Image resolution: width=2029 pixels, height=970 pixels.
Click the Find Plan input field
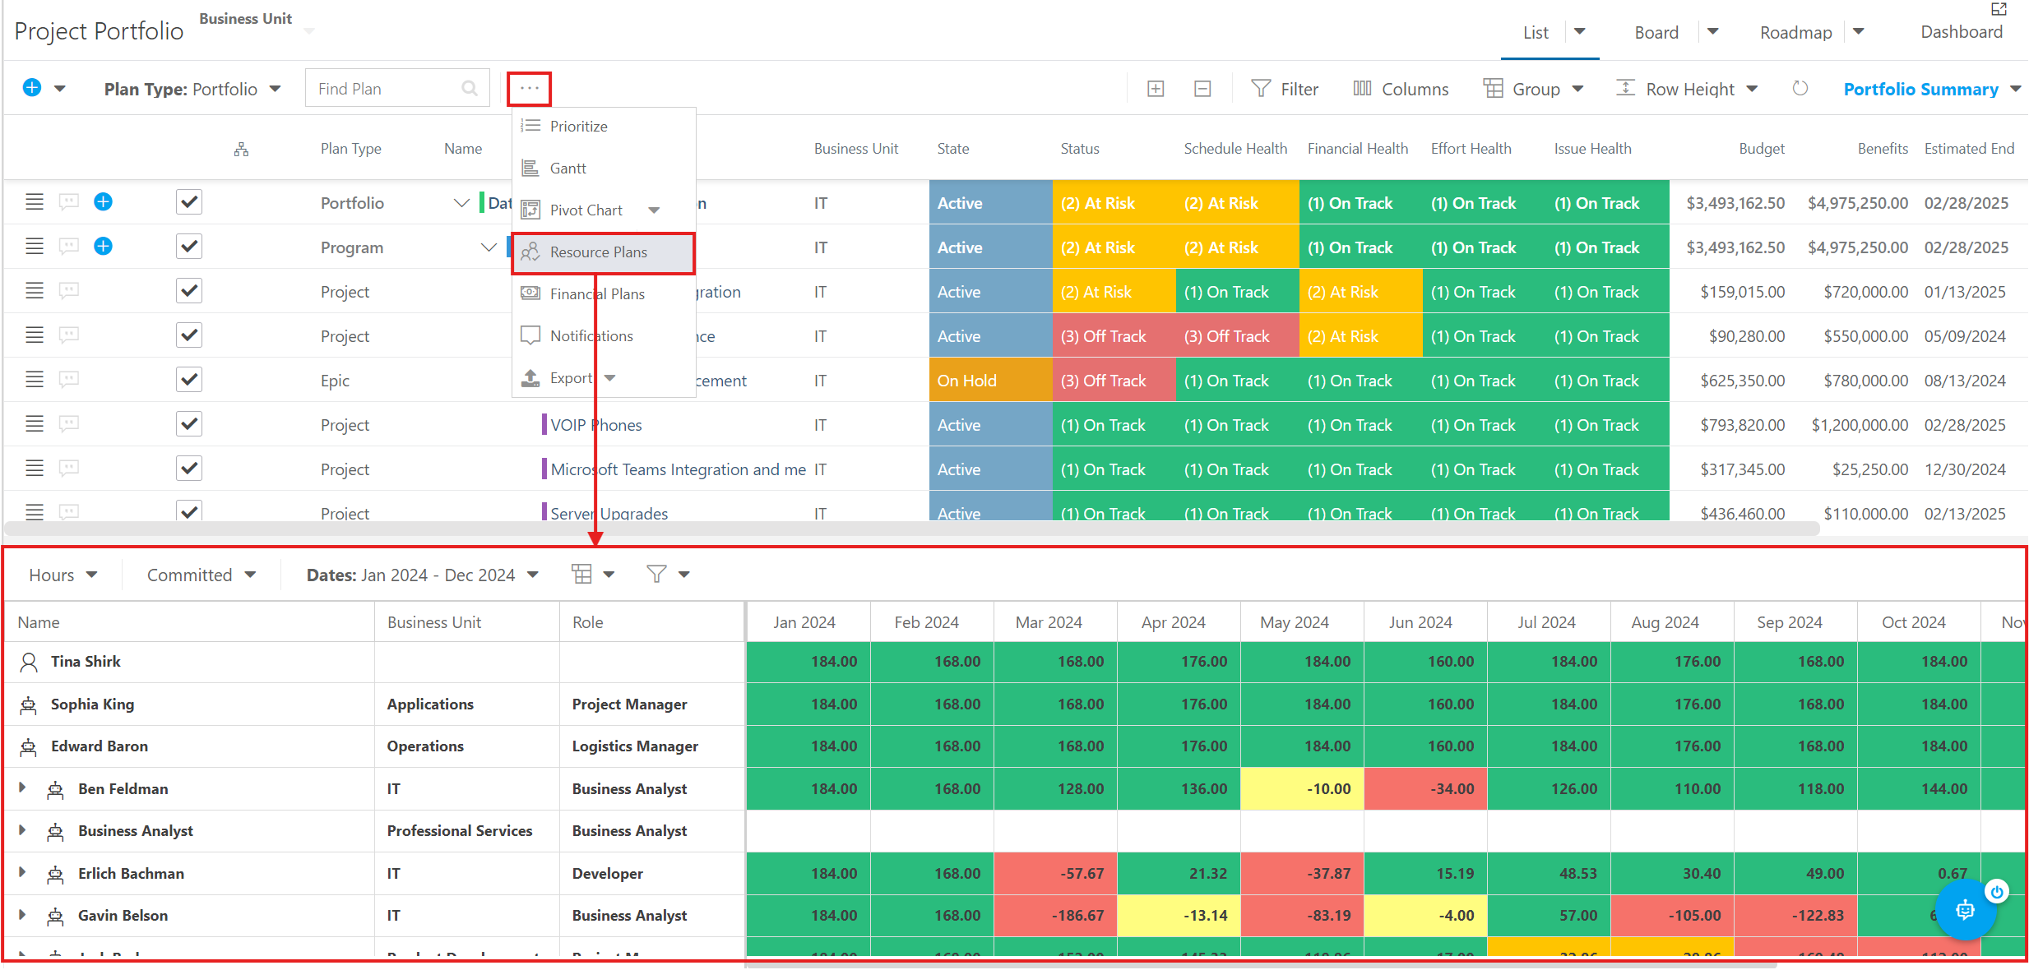[x=378, y=88]
